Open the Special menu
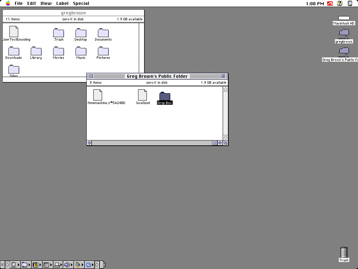Screen dimensions: 358x269 click(81, 3)
